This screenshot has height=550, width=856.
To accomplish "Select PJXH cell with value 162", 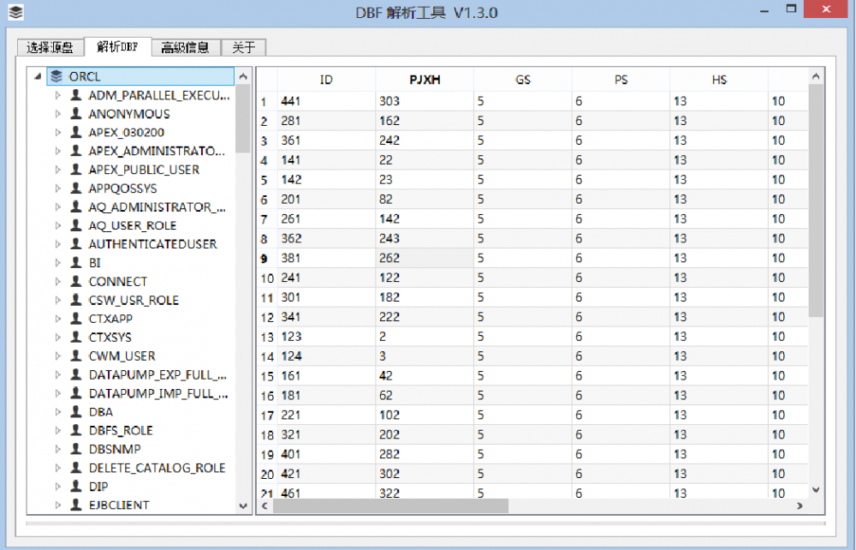I will 425,121.
